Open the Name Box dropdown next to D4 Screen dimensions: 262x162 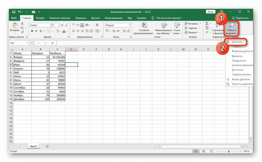pos(27,43)
